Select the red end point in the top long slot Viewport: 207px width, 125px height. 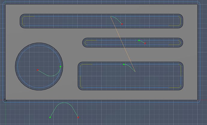[122, 24]
